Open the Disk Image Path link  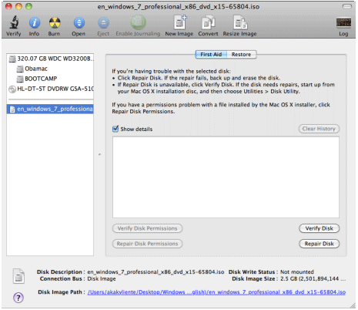click(x=216, y=292)
